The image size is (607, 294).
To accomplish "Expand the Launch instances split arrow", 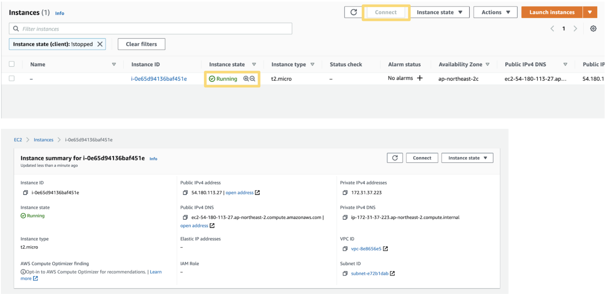I will (590, 12).
